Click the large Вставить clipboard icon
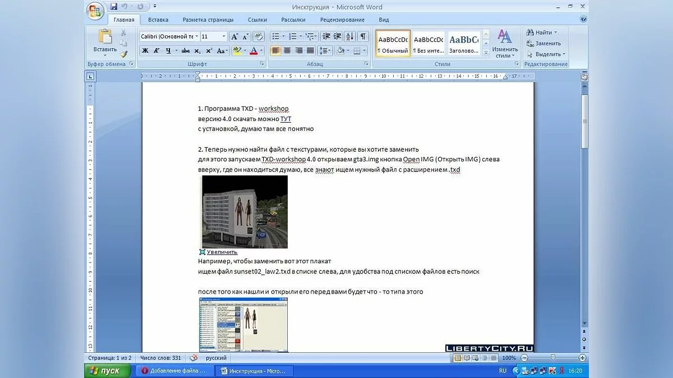 coord(105,36)
